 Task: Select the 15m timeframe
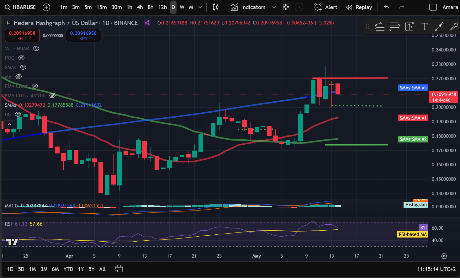(101, 7)
